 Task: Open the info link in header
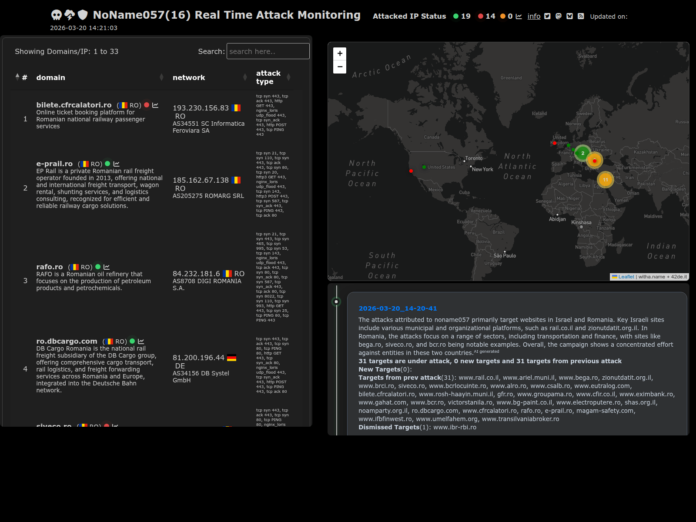pyautogui.click(x=534, y=17)
